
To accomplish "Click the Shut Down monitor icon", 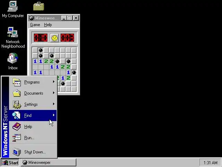I will click(x=17, y=152).
